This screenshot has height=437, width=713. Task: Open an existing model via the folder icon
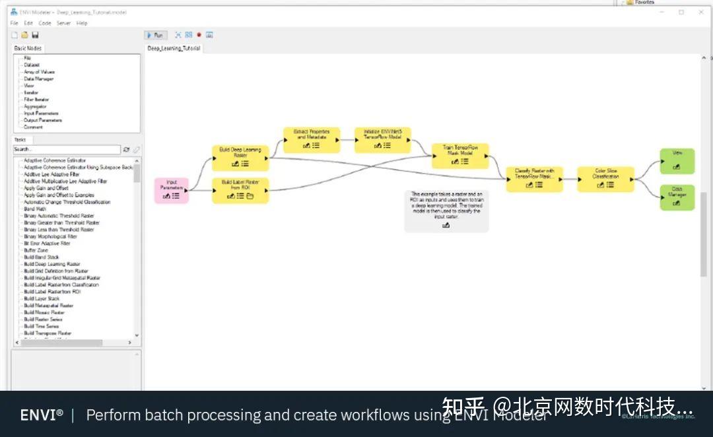click(x=25, y=35)
